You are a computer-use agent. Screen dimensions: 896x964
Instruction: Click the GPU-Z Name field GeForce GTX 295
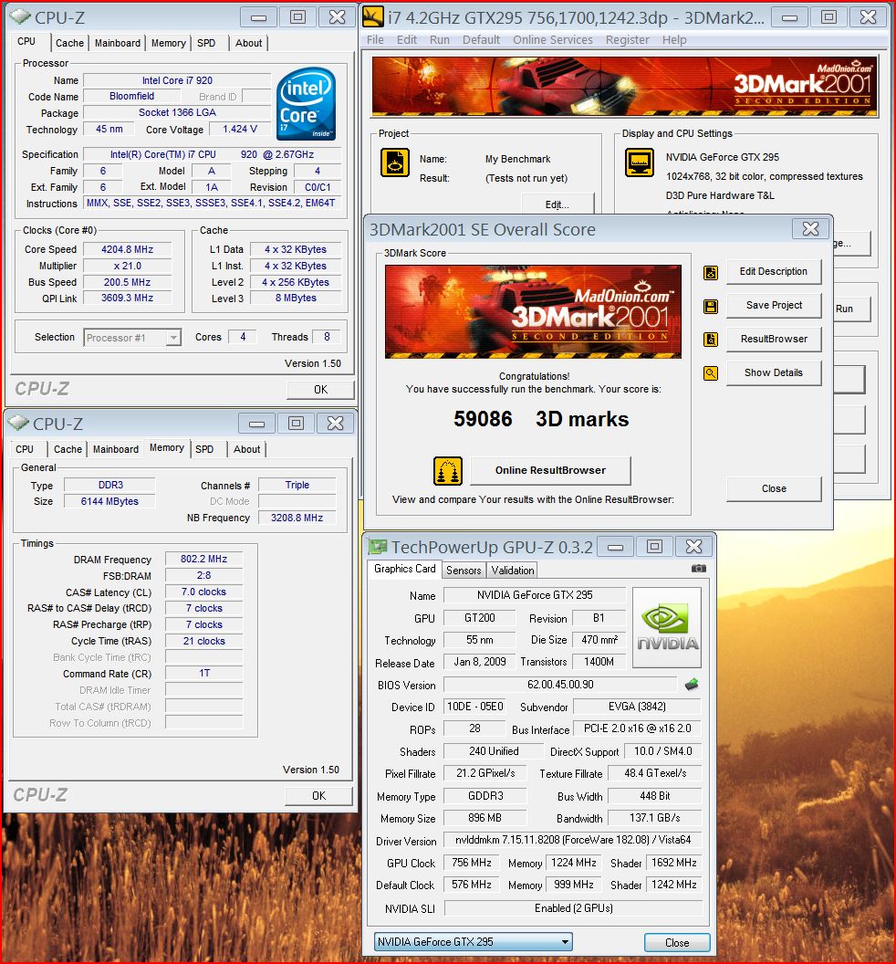click(x=535, y=595)
